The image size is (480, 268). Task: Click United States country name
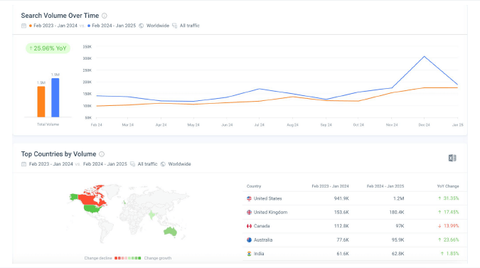267,198
